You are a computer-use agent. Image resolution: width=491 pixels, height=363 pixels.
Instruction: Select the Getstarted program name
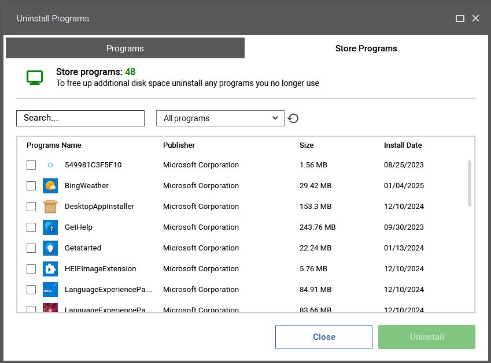coord(83,248)
